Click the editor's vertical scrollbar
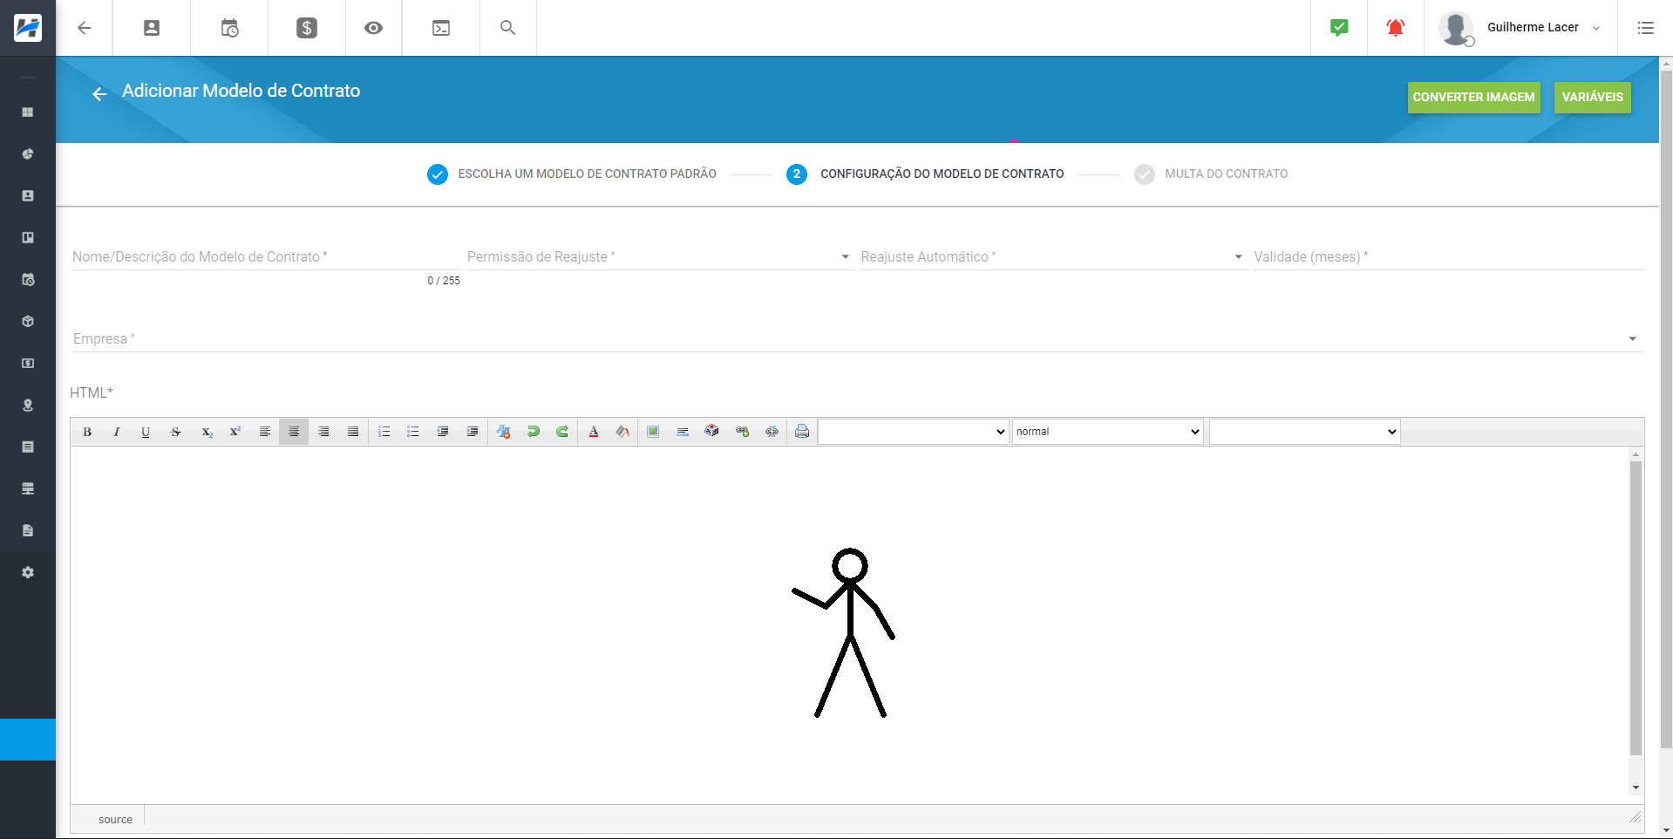This screenshot has height=839, width=1673. 1636,608
